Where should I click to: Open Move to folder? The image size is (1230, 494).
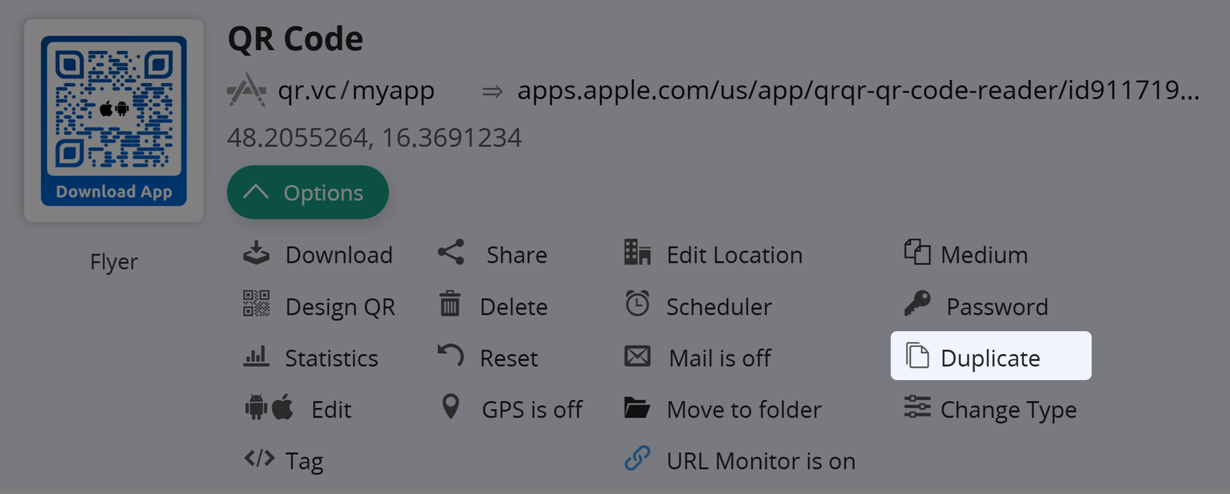pos(743,409)
